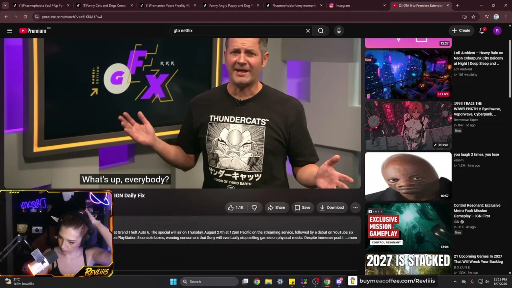Switch to Funny Angry Puppy tab
The image size is (512, 288).
(x=231, y=6)
